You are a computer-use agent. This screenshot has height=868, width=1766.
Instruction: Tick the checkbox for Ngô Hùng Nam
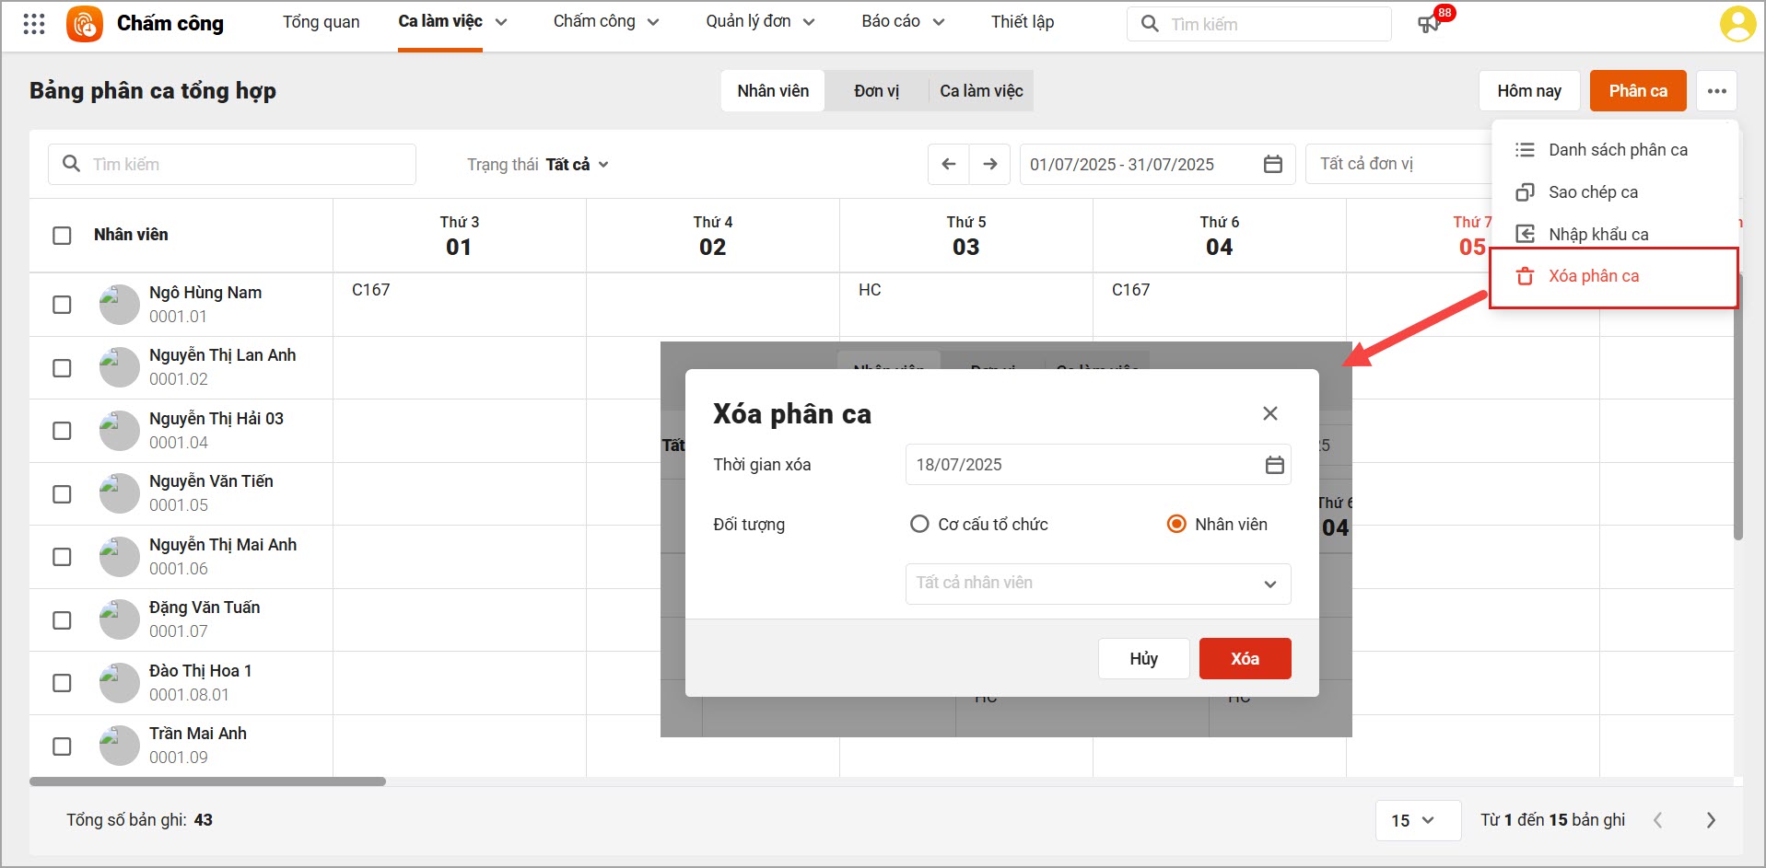[x=62, y=305]
